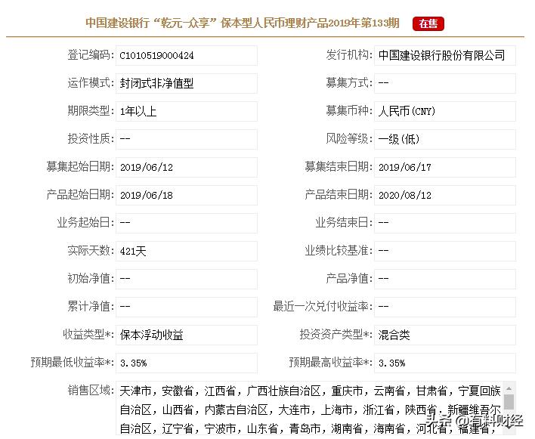Image resolution: width=535 pixels, height=439 pixels.
Task: Click the 实际天数 field 421天
Action: tap(187, 251)
